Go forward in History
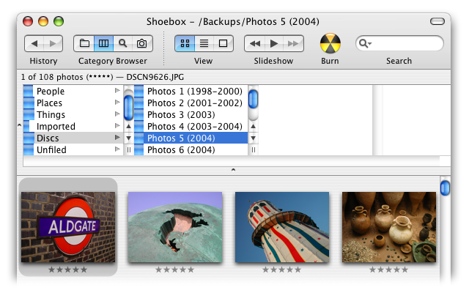469x293 pixels. click(x=53, y=43)
